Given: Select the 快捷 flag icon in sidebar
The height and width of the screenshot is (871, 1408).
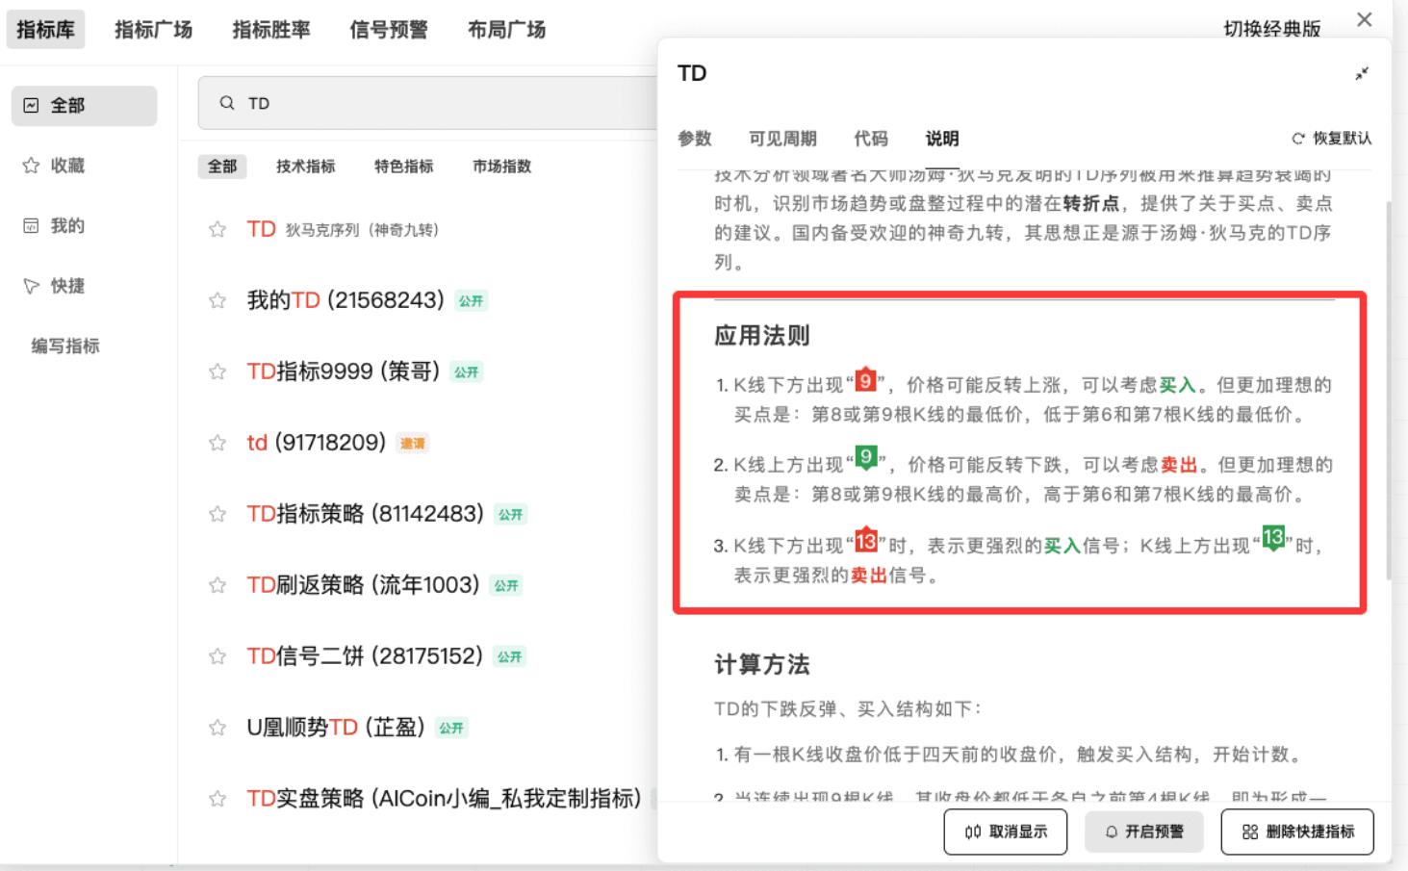Looking at the screenshot, I should coord(30,286).
